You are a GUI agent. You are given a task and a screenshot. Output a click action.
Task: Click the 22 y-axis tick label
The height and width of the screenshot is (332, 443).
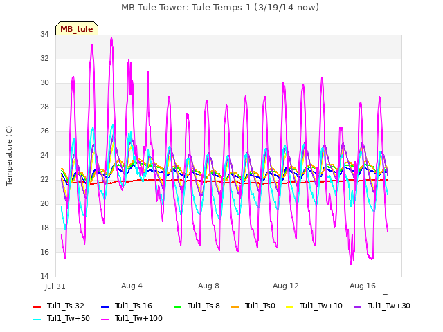(44, 180)
